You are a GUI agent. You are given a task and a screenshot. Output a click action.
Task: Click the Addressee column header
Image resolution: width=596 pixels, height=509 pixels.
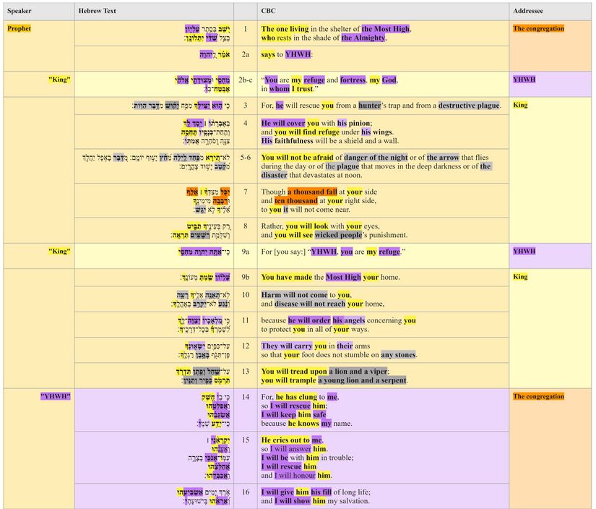tap(528, 11)
